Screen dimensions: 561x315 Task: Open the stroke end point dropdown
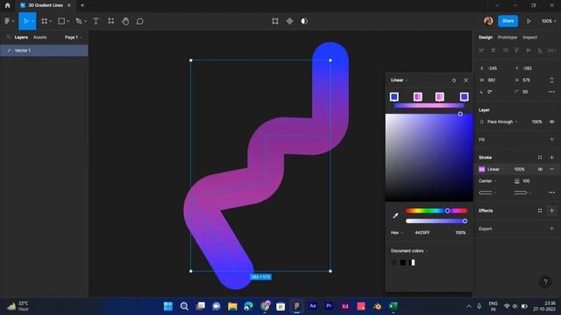pos(522,192)
